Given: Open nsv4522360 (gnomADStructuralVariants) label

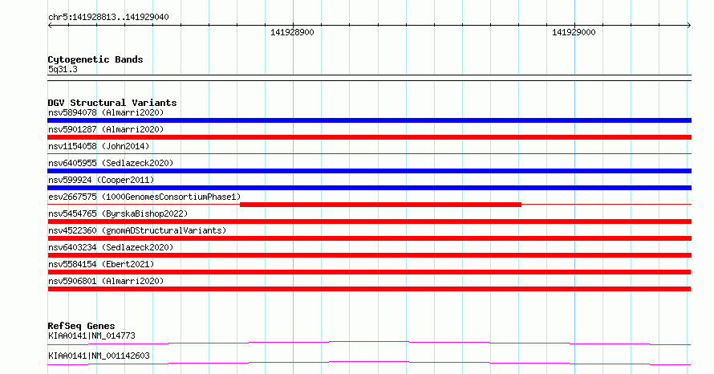Looking at the screenshot, I should (x=137, y=230).
